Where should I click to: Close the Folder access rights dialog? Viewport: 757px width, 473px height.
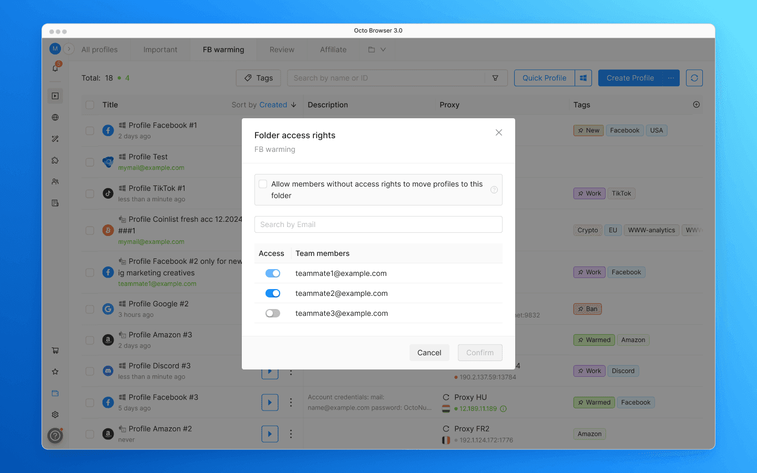pos(499,132)
